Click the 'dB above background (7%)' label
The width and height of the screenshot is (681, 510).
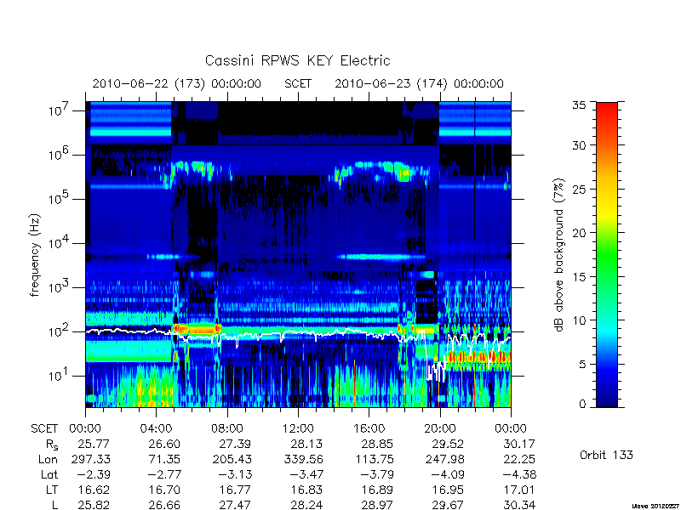559,255
